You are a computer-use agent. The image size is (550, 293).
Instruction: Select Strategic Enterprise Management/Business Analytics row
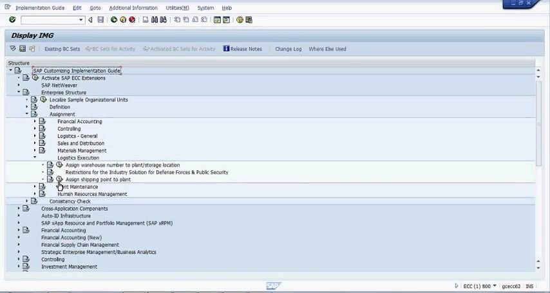tap(99, 252)
